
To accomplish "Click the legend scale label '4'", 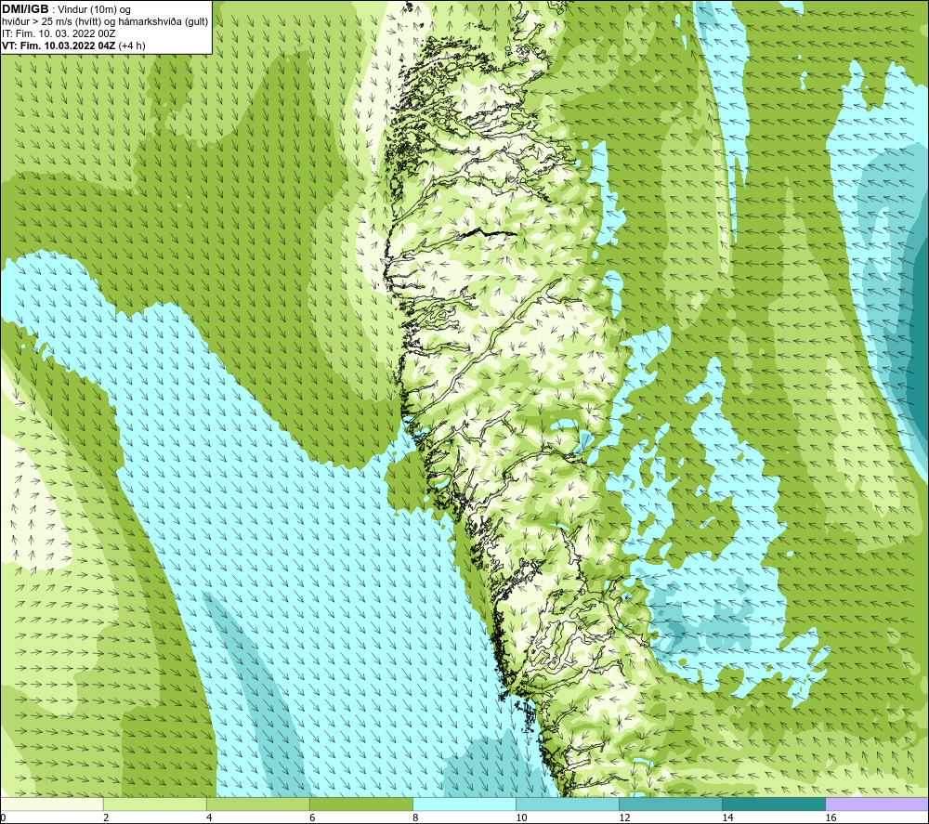I will point(209,817).
